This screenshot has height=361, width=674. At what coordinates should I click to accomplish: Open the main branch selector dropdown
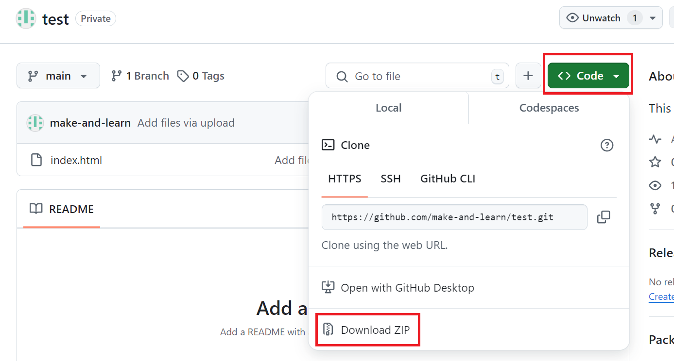58,76
